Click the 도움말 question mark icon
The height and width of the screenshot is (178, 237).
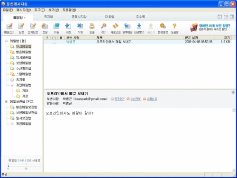pyautogui.click(x=174, y=26)
